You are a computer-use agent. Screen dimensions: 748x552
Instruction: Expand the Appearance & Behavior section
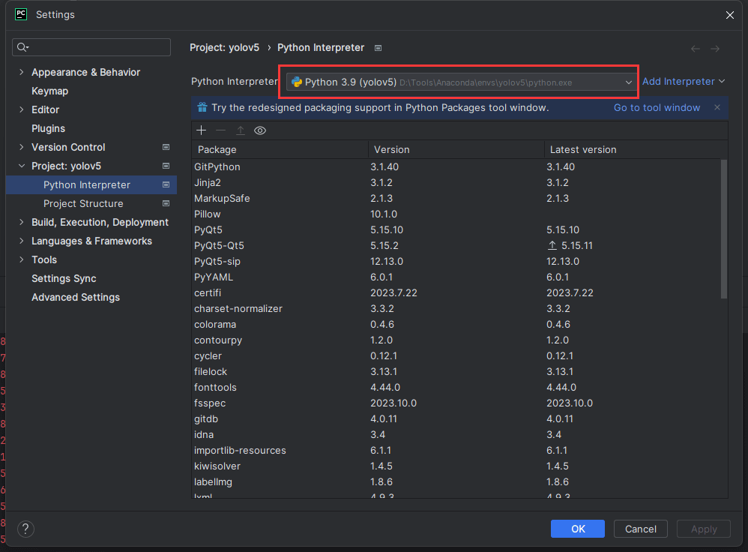21,72
